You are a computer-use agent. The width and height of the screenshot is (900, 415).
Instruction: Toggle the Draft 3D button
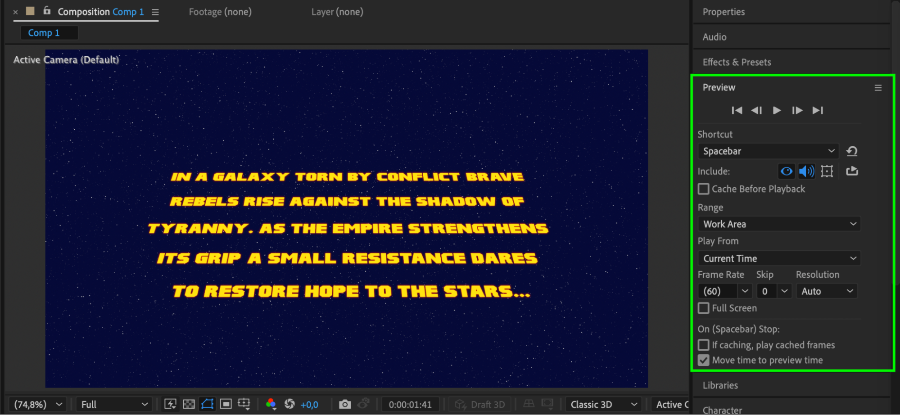tap(480, 405)
